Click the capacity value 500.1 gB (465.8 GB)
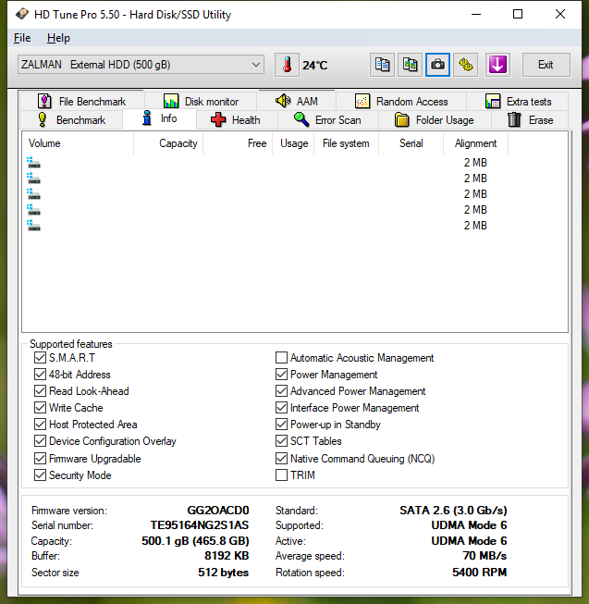The height and width of the screenshot is (604, 589). pyautogui.click(x=195, y=541)
